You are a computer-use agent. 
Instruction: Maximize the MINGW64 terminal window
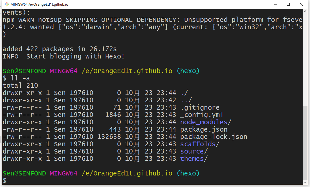click(288, 4)
